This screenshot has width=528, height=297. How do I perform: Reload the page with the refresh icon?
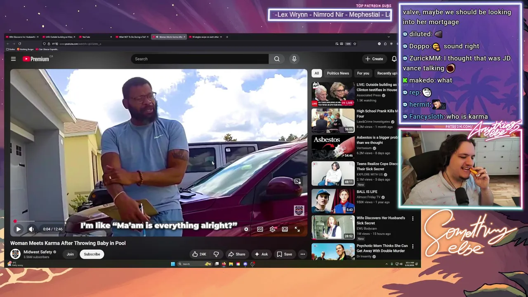click(19, 44)
